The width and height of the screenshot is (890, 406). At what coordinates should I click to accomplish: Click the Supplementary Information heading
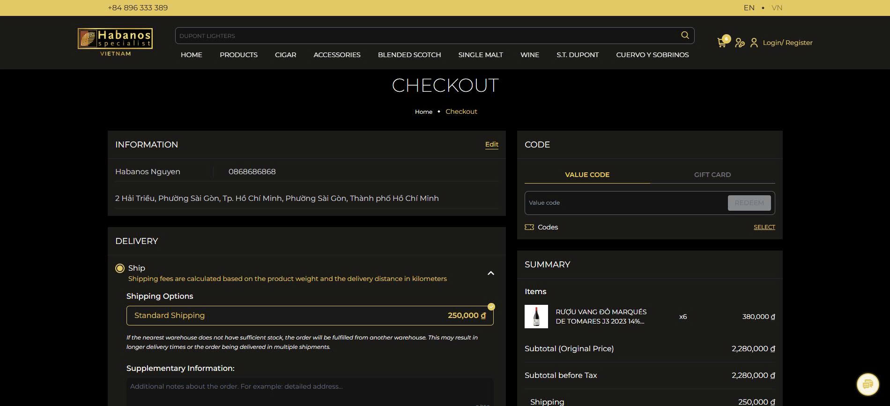(180, 369)
